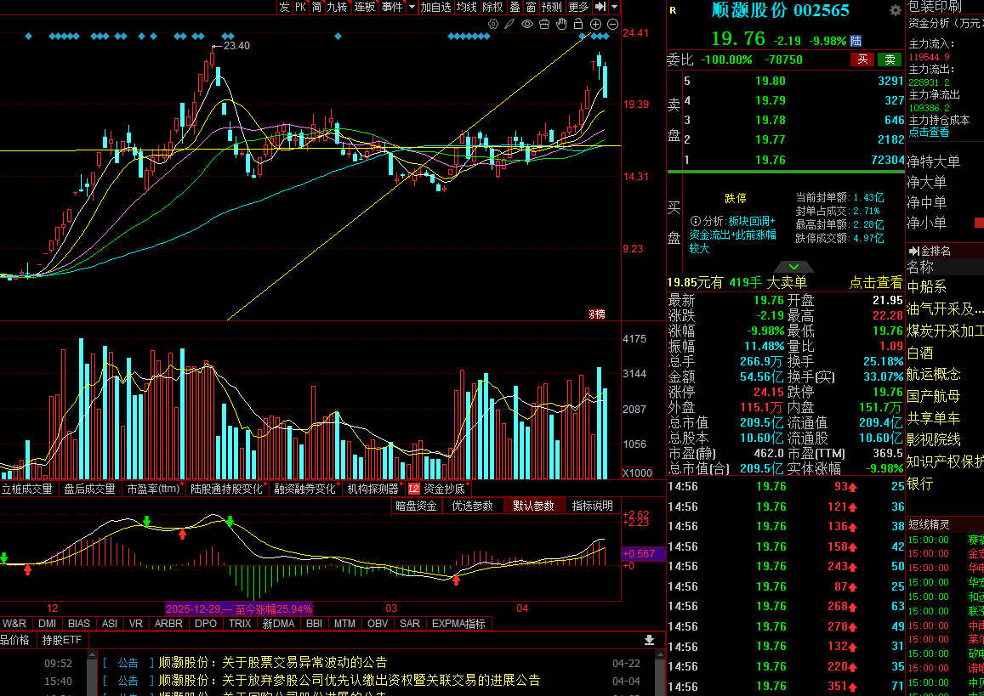Click the 陆 stock connect badge
The height and width of the screenshot is (696, 984).
click(856, 41)
